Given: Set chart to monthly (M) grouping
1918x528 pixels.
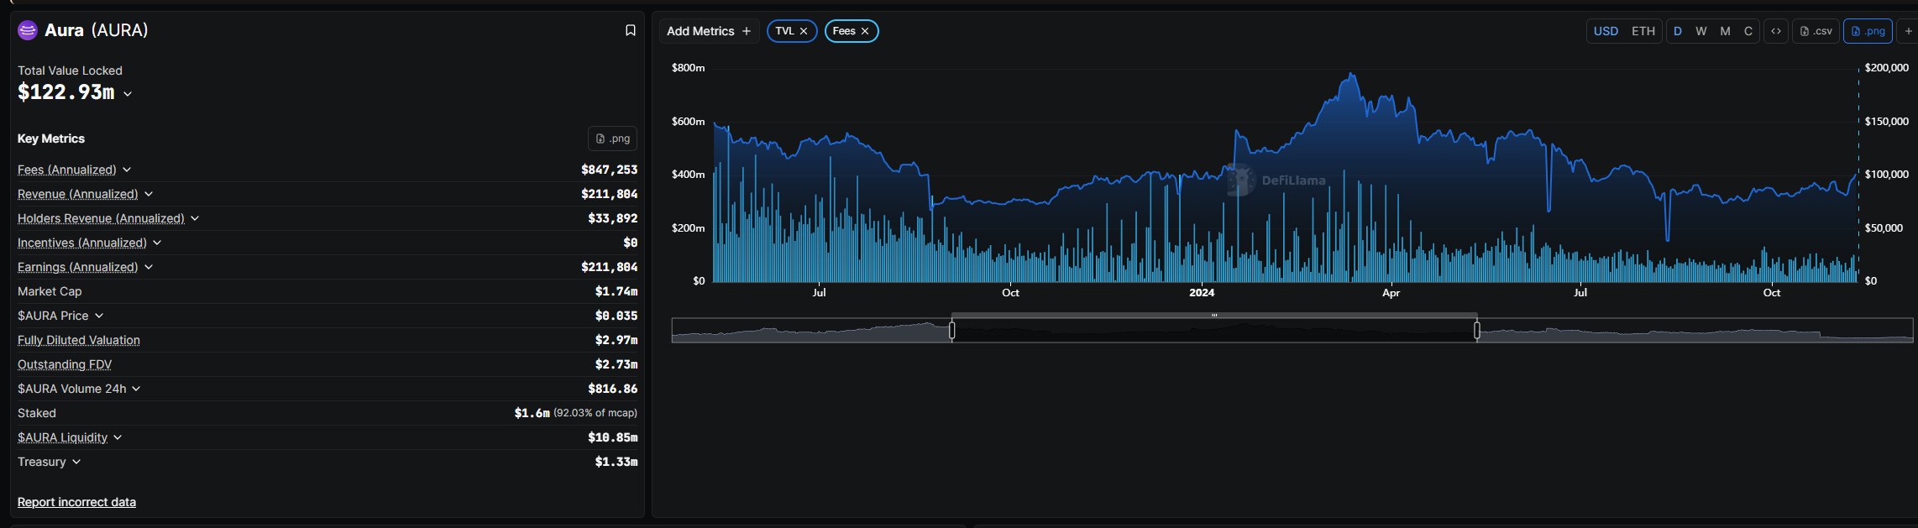Looking at the screenshot, I should (x=1725, y=31).
